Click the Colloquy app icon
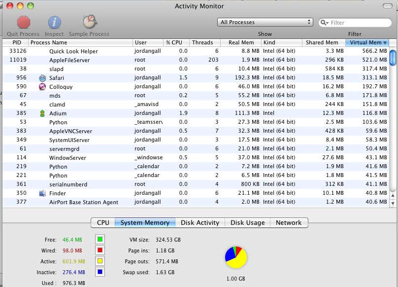Screen dimensions: 398x287 point(42,87)
